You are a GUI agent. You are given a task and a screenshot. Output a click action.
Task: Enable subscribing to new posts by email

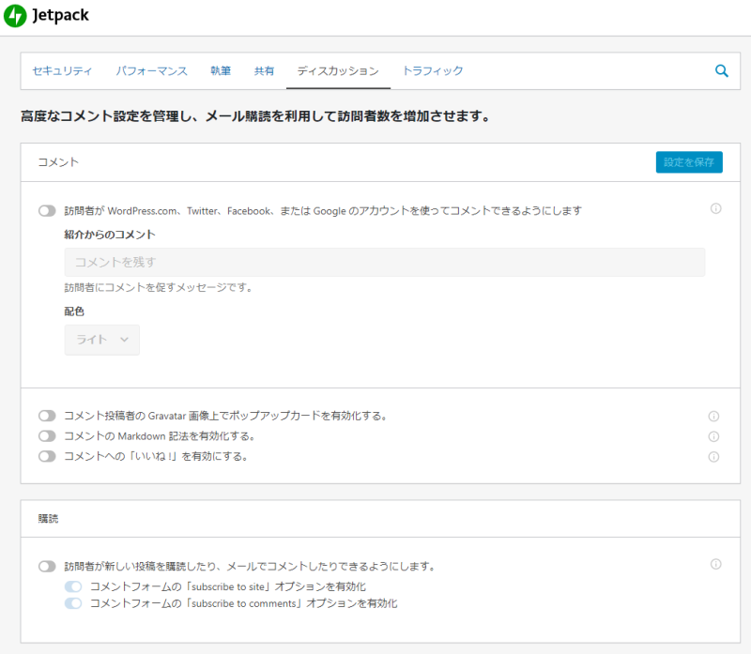point(47,567)
